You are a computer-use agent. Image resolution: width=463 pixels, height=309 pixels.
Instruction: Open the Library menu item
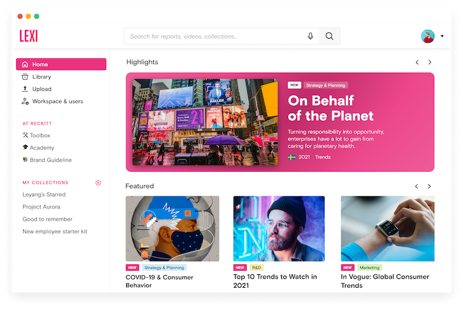pyautogui.click(x=61, y=77)
